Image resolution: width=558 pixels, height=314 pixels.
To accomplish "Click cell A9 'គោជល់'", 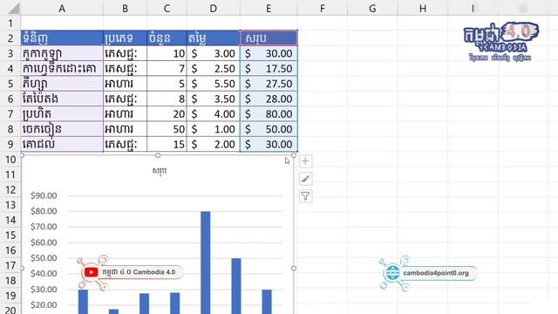I will click(x=62, y=144).
